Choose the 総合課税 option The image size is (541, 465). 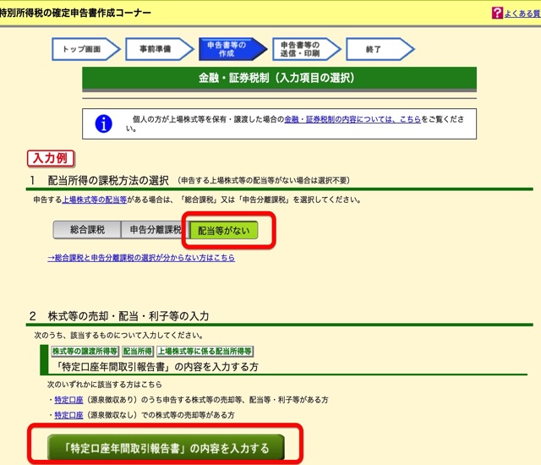click(x=86, y=230)
